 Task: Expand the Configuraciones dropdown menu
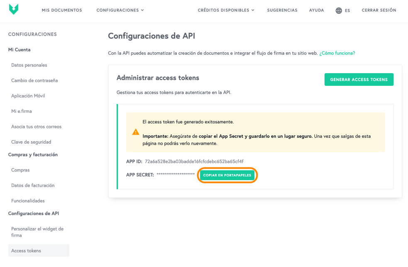[x=120, y=10]
